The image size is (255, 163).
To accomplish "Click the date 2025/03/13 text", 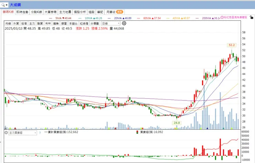I will 13,29.
